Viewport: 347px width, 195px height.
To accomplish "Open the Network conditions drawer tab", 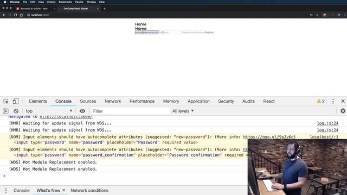I will (x=89, y=190).
